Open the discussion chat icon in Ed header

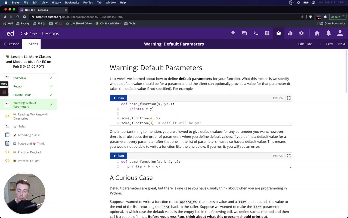click(244, 33)
